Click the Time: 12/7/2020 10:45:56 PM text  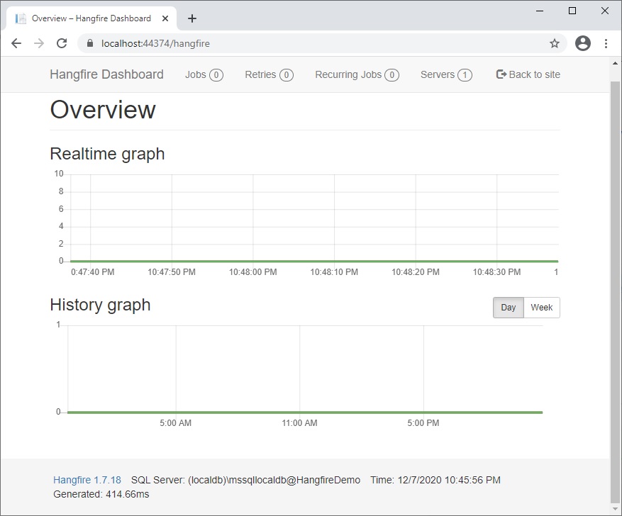[435, 480]
